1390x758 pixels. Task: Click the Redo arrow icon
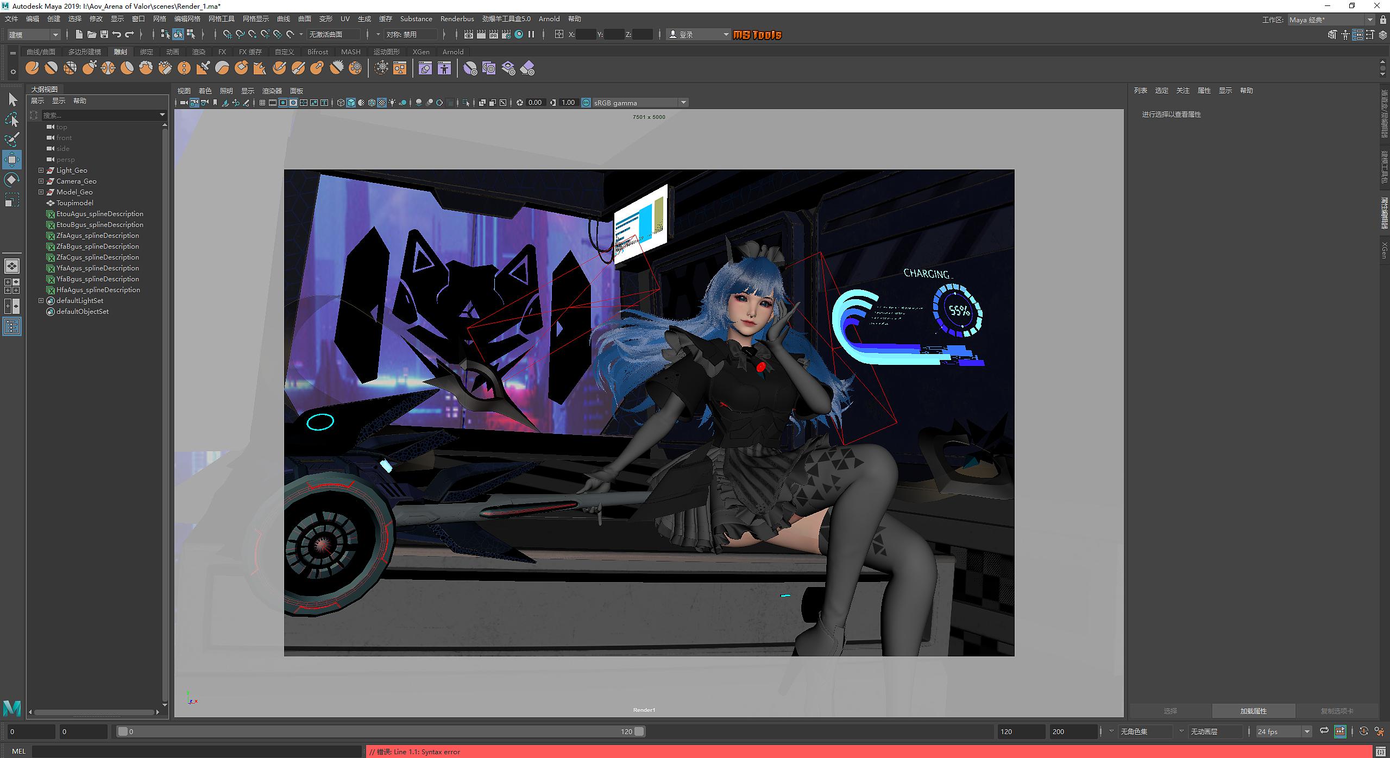(129, 34)
